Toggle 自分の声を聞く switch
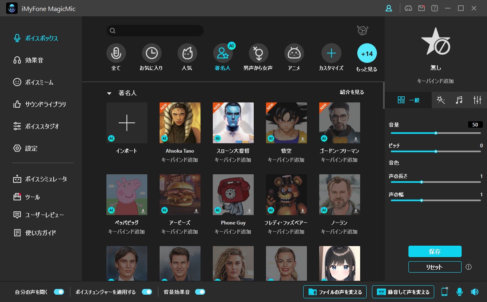Viewport: 487px width, 302px height. point(59,292)
